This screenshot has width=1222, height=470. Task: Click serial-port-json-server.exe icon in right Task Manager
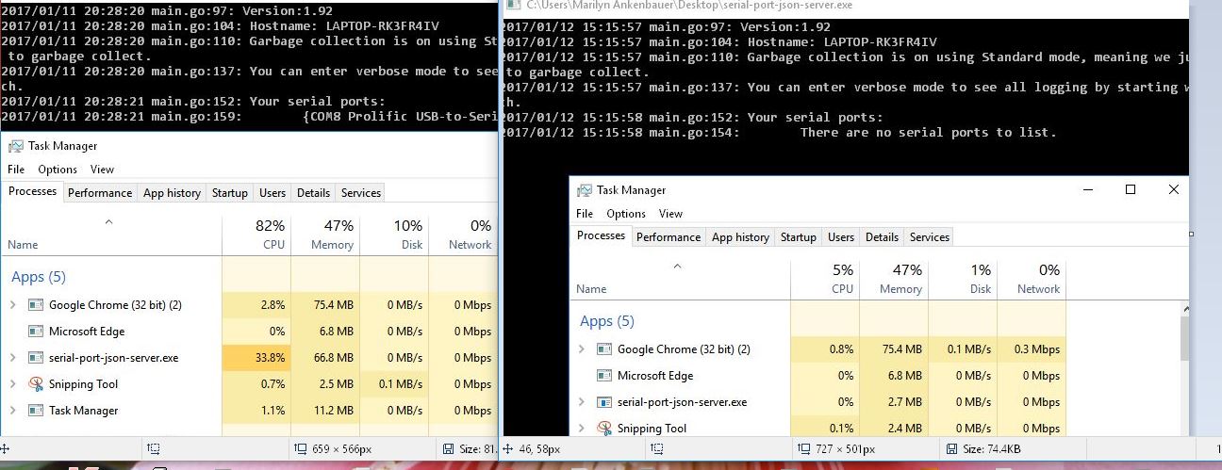coord(604,402)
